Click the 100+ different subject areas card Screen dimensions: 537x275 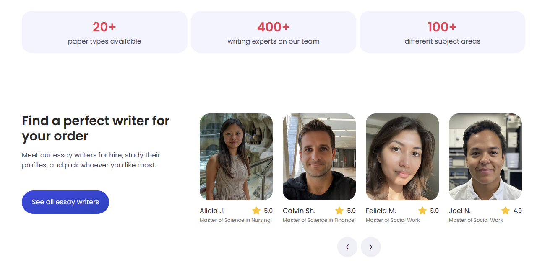click(x=442, y=32)
